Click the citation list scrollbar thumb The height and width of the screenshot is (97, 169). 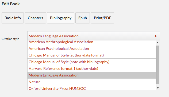pyautogui.click(x=158, y=65)
